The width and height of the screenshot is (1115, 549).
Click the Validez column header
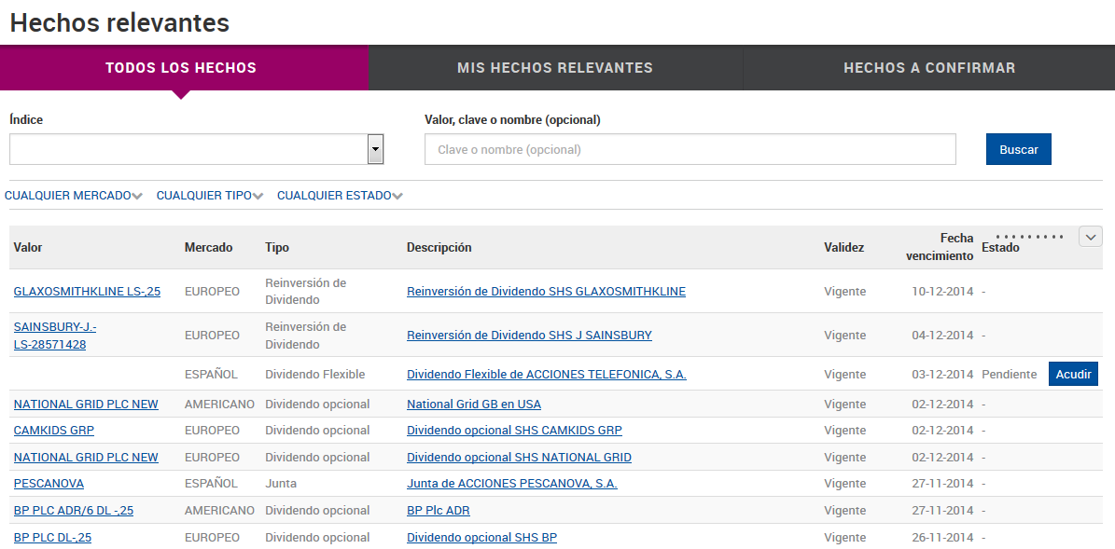point(844,247)
